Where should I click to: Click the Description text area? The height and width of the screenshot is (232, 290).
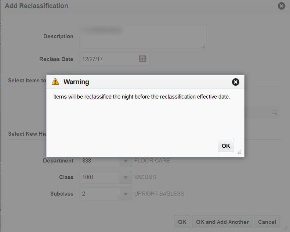click(x=143, y=36)
